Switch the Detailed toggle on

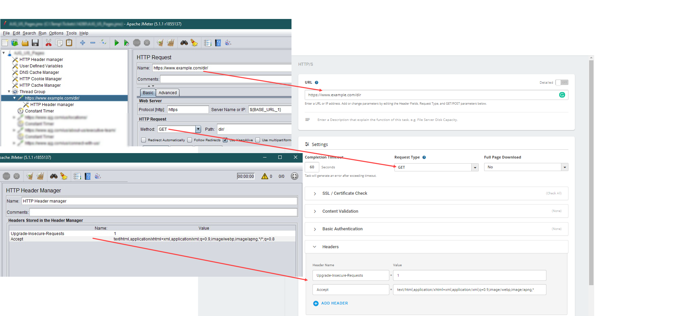(562, 82)
